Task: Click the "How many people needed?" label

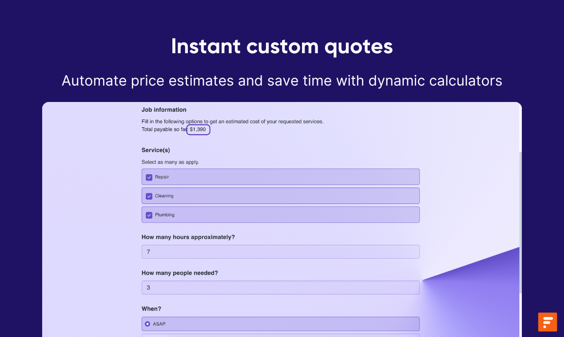Action: pos(180,273)
